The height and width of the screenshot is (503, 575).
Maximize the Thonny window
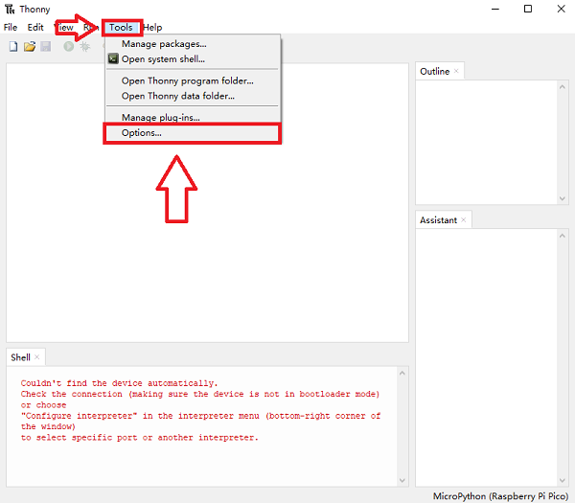[528, 9]
